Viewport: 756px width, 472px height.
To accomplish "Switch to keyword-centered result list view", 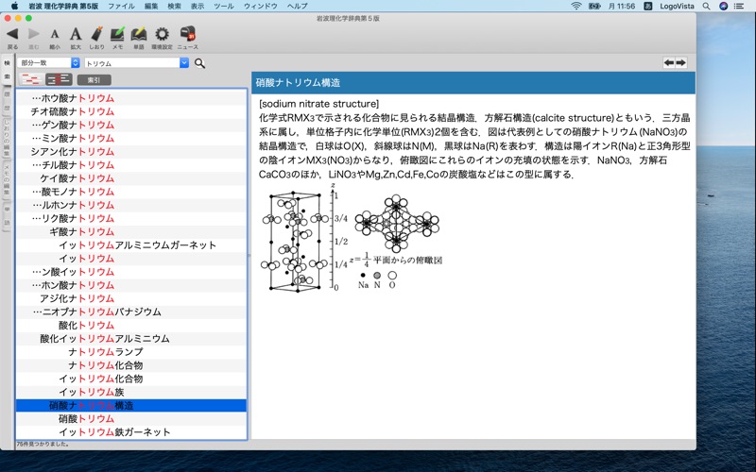I will click(x=59, y=79).
